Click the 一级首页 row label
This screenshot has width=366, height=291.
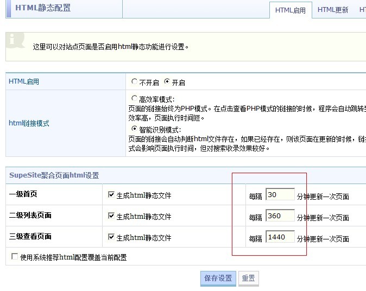(23, 194)
